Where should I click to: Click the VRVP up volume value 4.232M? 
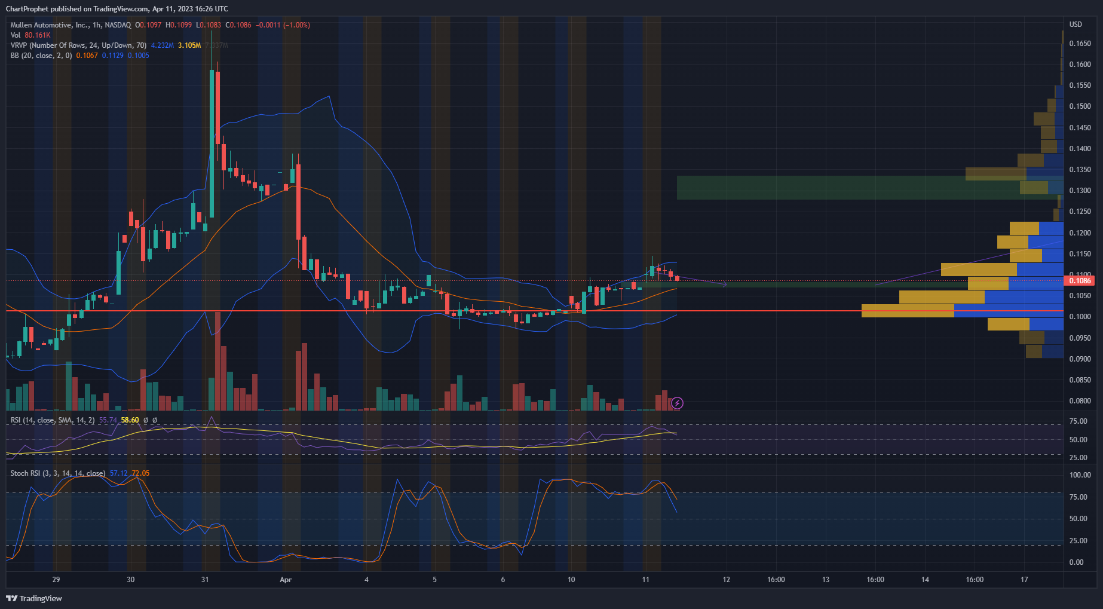point(162,45)
